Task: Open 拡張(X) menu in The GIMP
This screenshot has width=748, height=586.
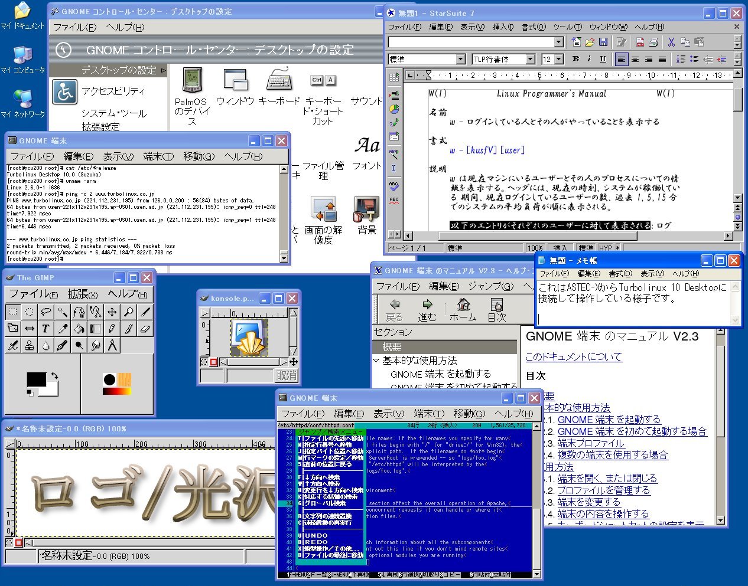Action: 82,294
